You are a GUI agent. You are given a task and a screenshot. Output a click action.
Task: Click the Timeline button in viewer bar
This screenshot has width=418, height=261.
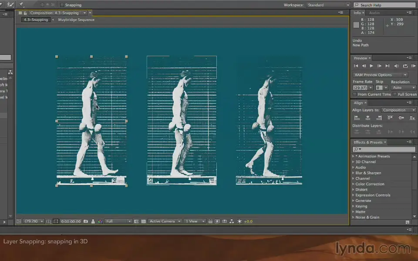tap(225, 221)
